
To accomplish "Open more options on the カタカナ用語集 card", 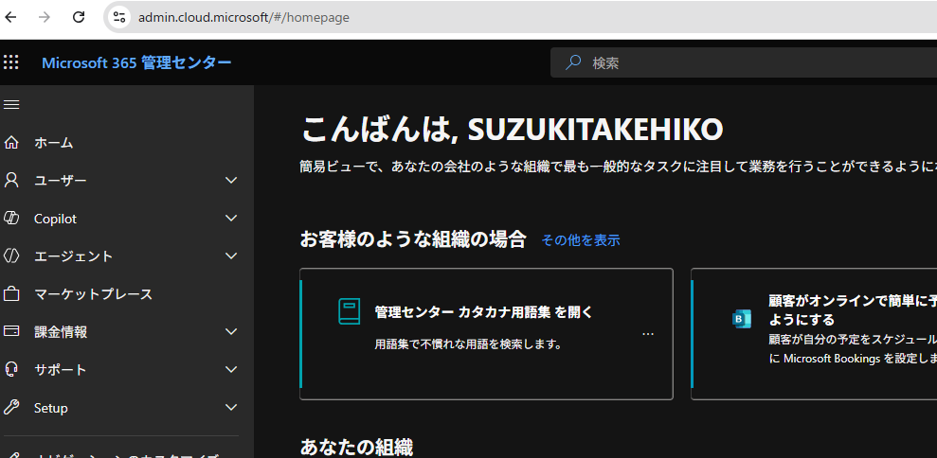I will [x=648, y=334].
